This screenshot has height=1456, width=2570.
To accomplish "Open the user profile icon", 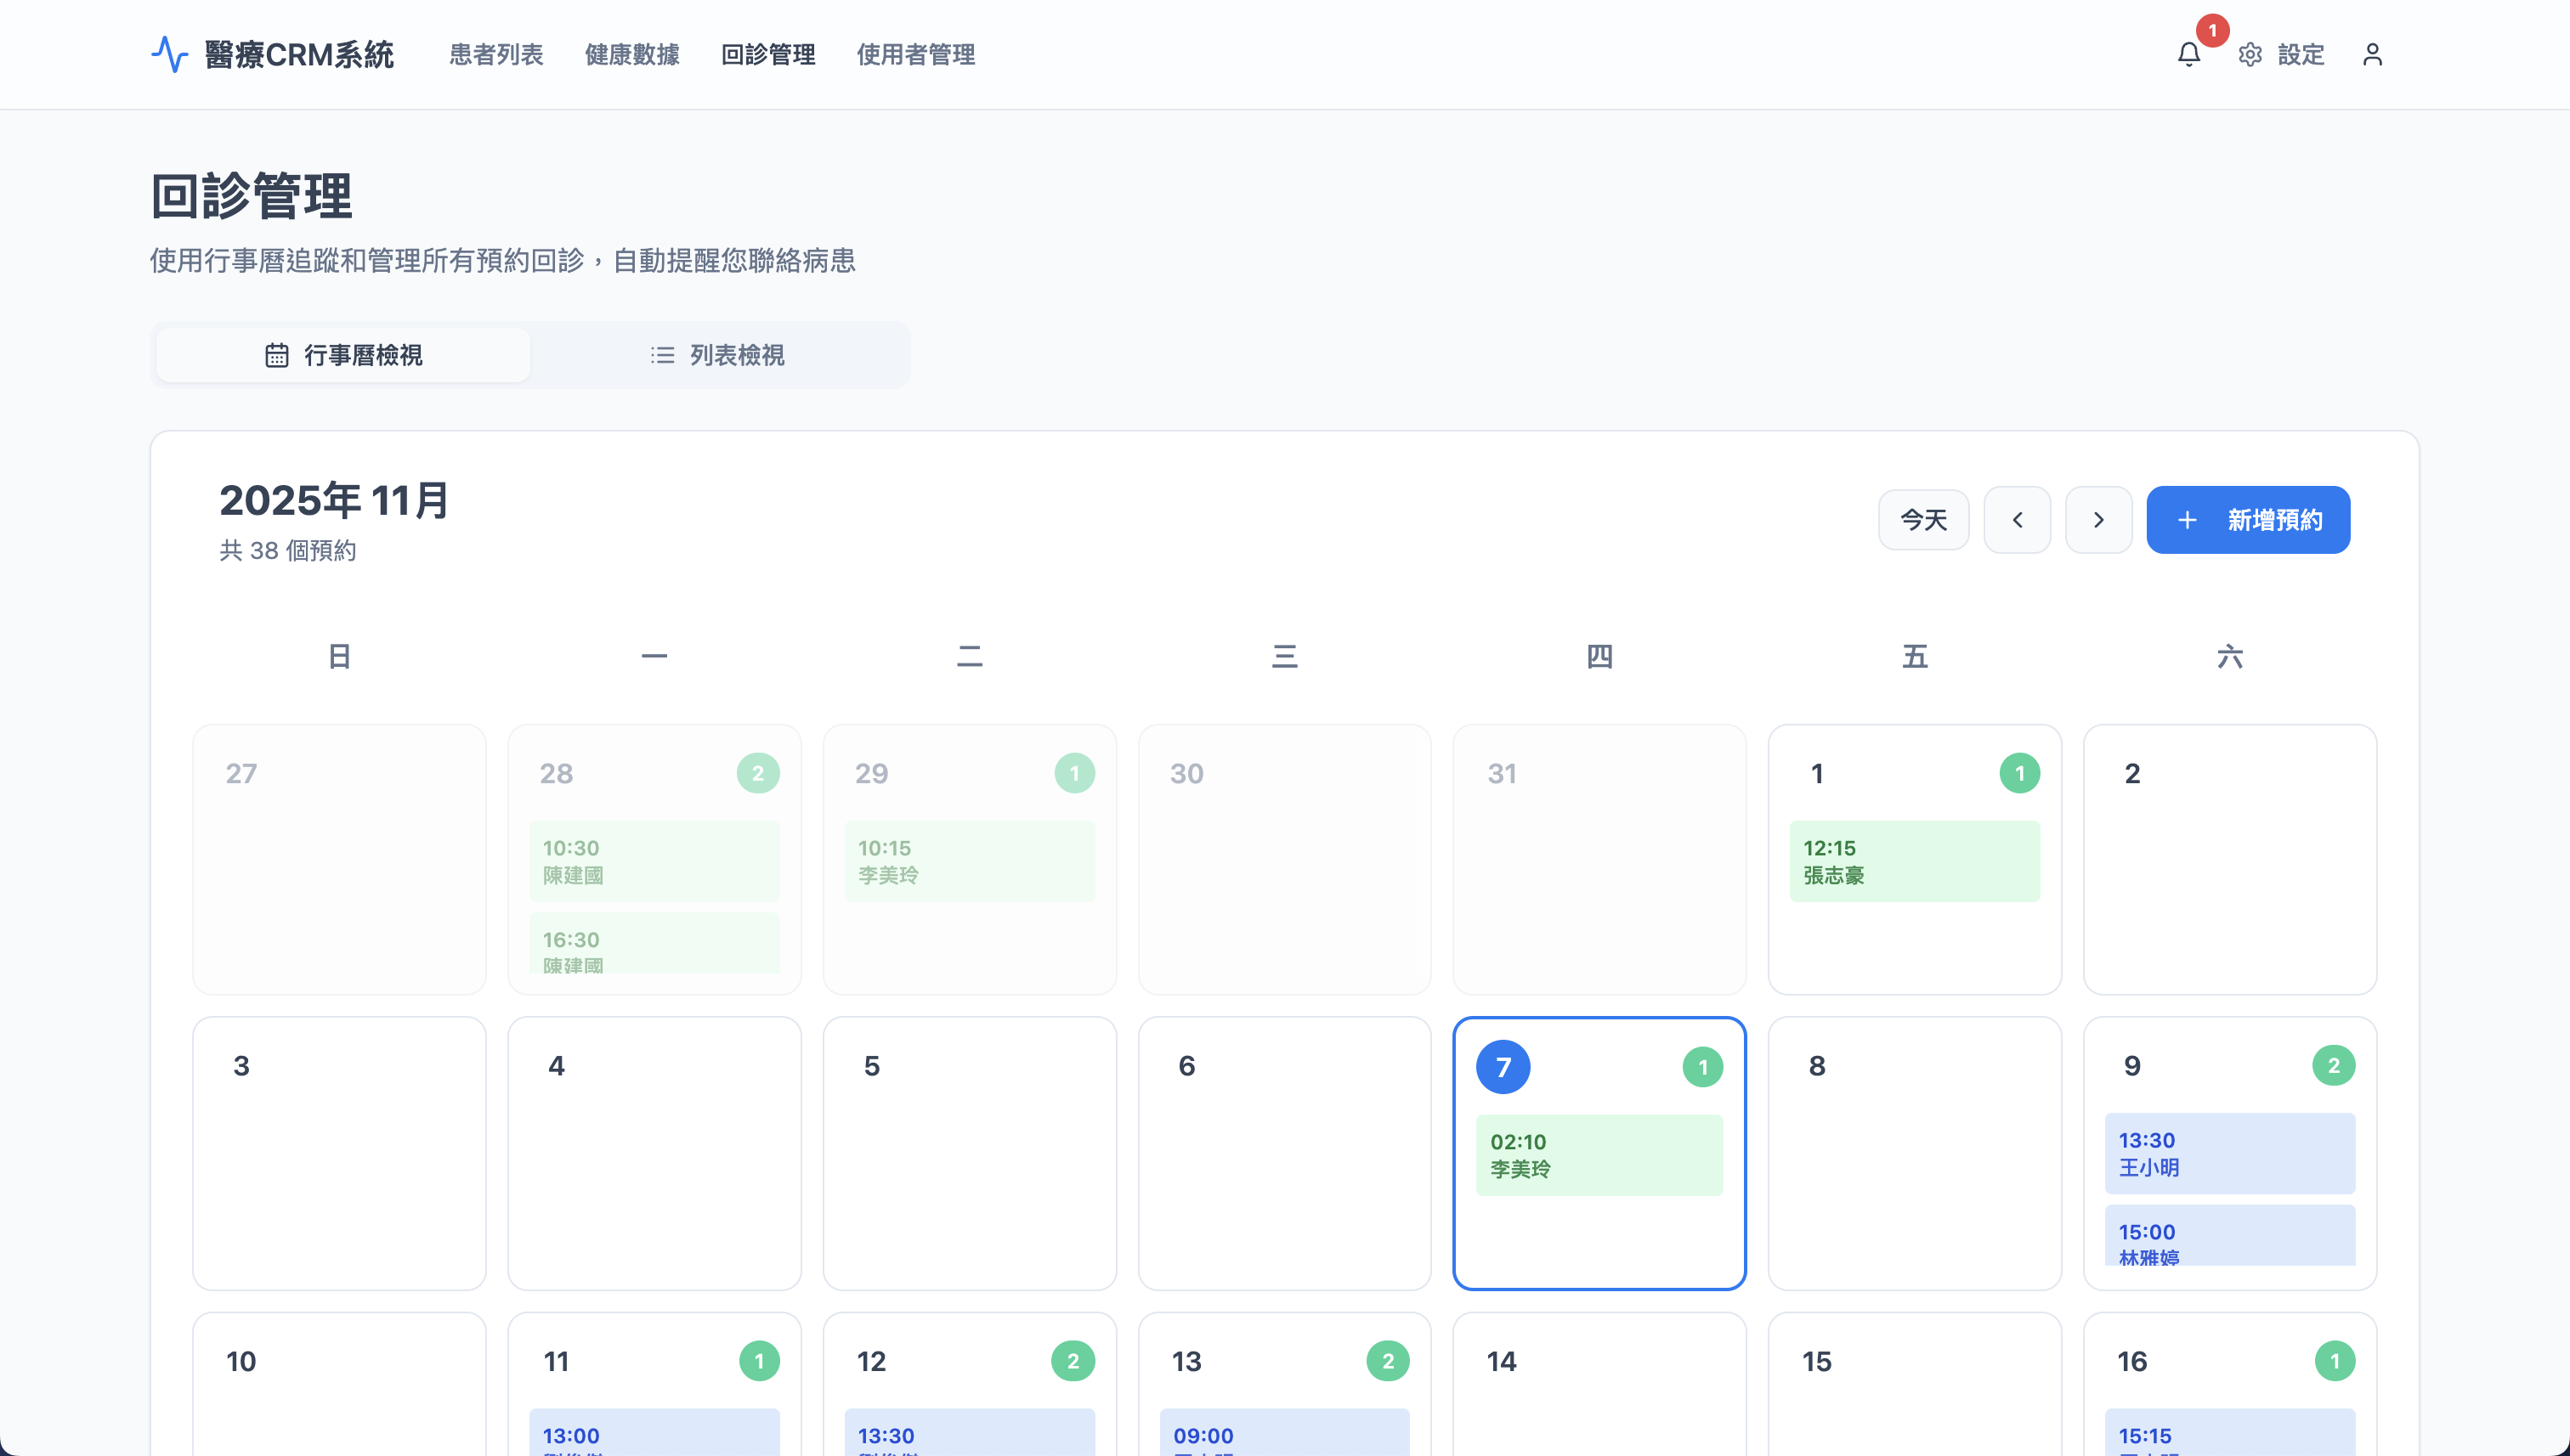I will 2372,54.
